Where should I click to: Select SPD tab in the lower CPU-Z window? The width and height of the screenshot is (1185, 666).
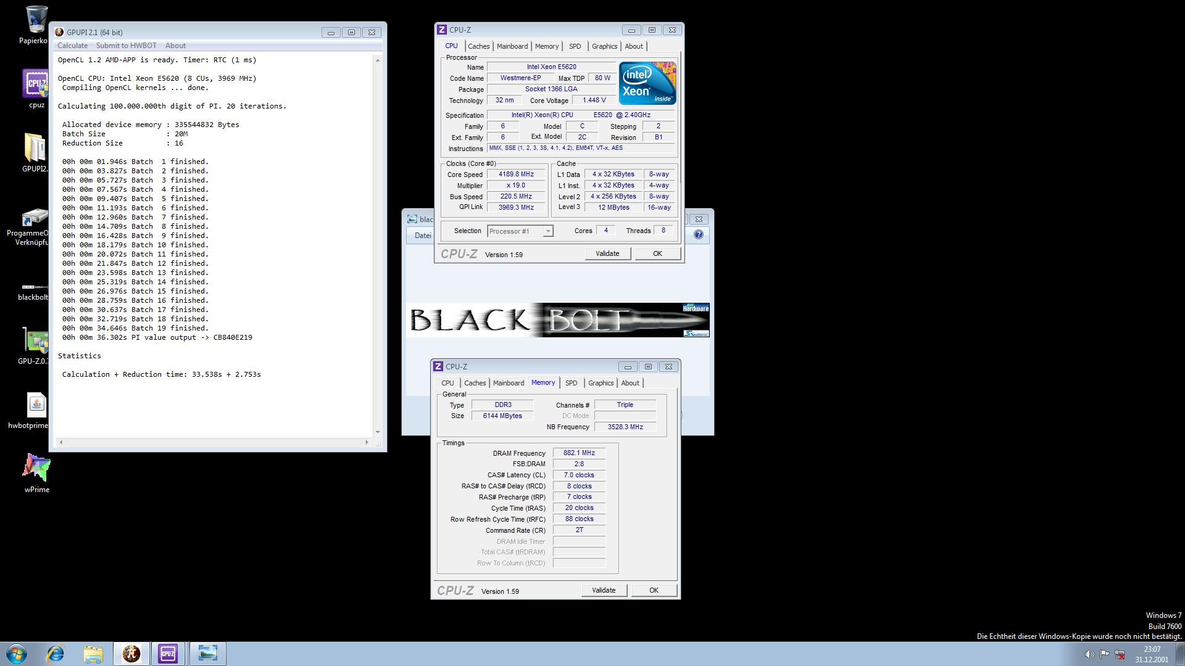tap(571, 383)
